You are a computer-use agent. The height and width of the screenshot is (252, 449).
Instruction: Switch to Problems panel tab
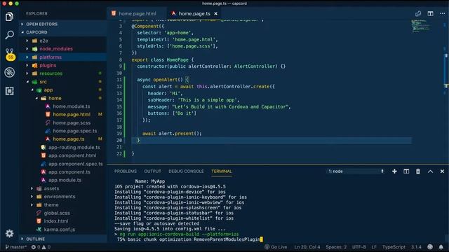pos(126,171)
